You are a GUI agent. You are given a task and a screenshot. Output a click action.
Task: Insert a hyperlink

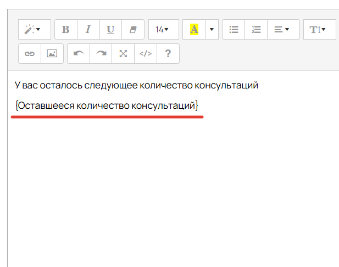coord(30,54)
